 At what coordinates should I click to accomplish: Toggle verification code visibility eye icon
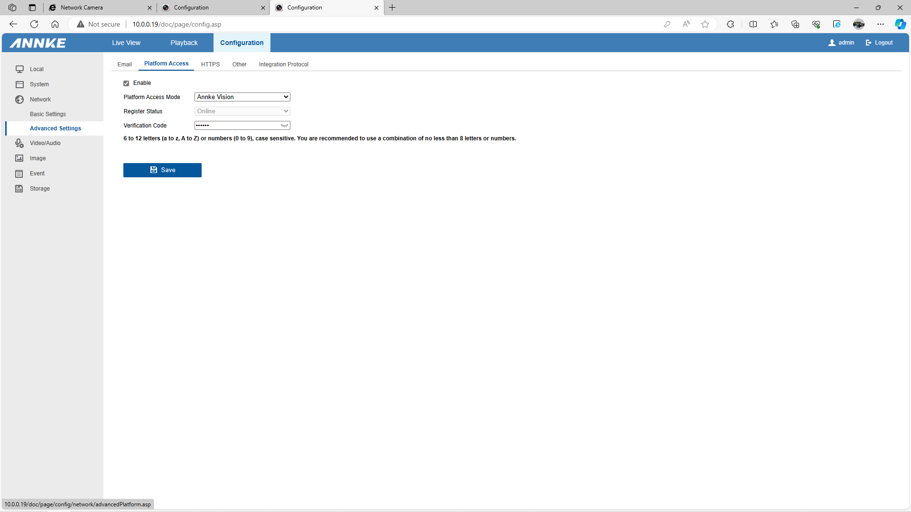pos(284,126)
